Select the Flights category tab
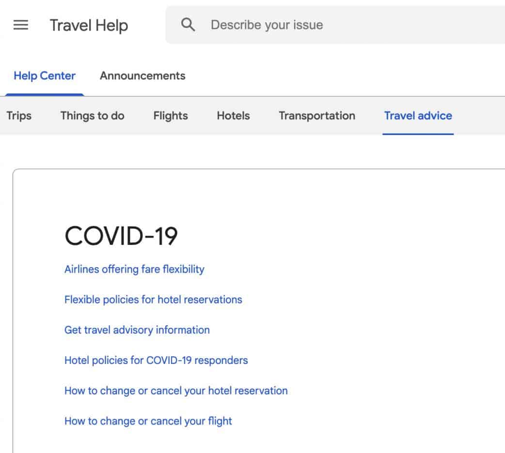505x453 pixels. click(171, 116)
